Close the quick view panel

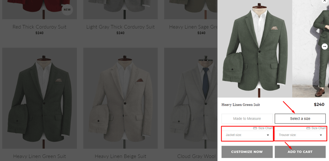324,1
